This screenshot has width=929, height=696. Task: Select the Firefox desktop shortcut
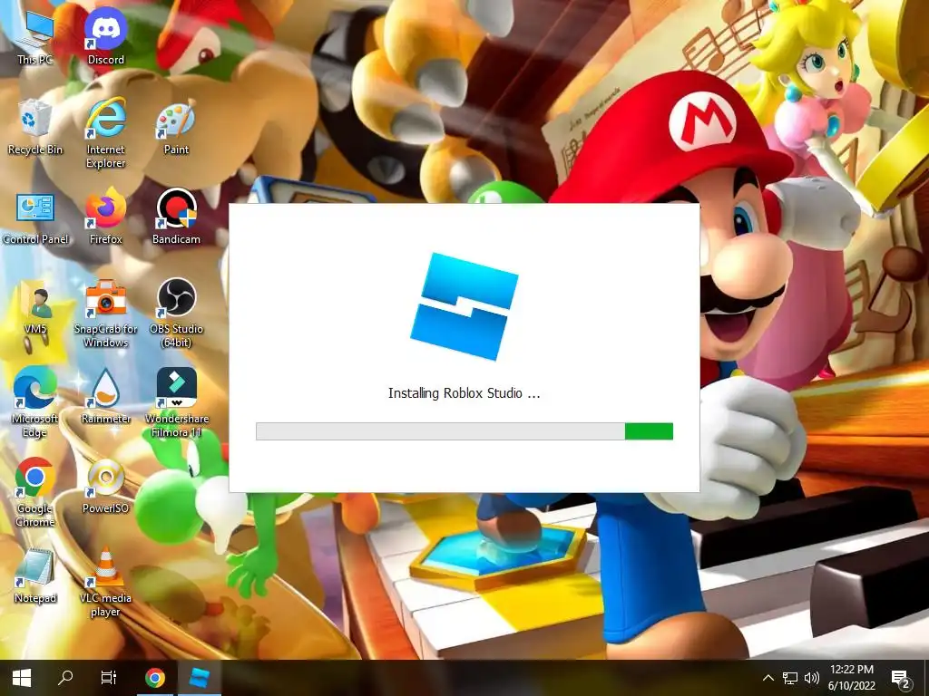pos(105,217)
